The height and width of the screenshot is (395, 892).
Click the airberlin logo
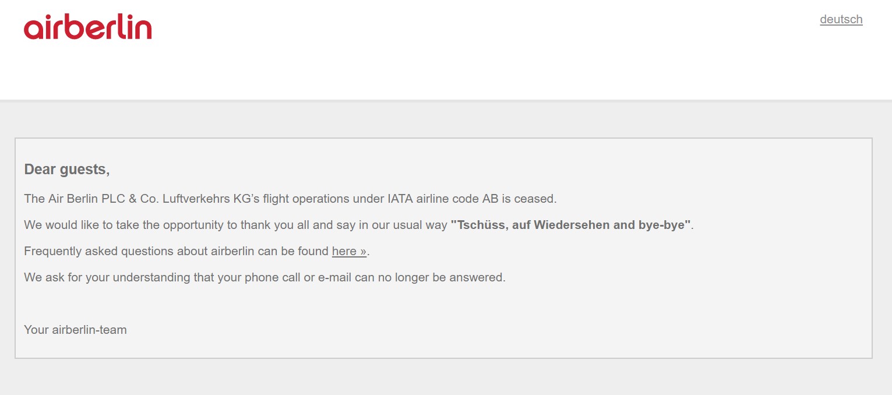pos(87,28)
